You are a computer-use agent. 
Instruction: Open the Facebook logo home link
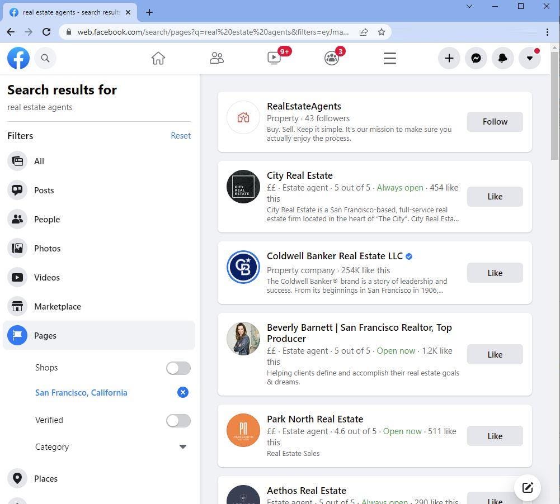coord(18,58)
